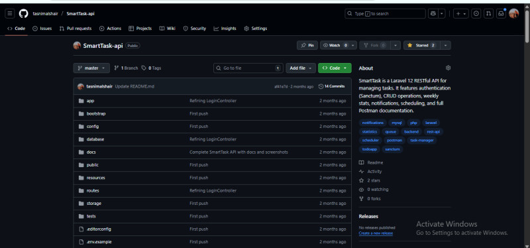Open the routes folder name
The image size is (530, 248).
93,190
